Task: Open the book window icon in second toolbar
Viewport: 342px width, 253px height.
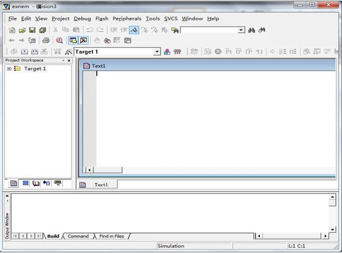Action: point(32,41)
